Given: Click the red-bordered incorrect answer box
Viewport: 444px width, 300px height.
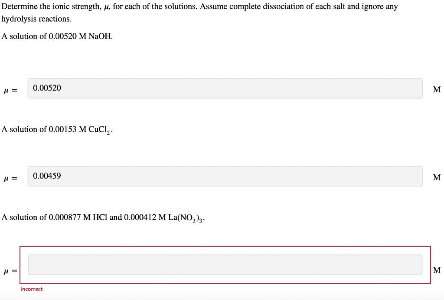Looking at the screenshot, I should (225, 264).
